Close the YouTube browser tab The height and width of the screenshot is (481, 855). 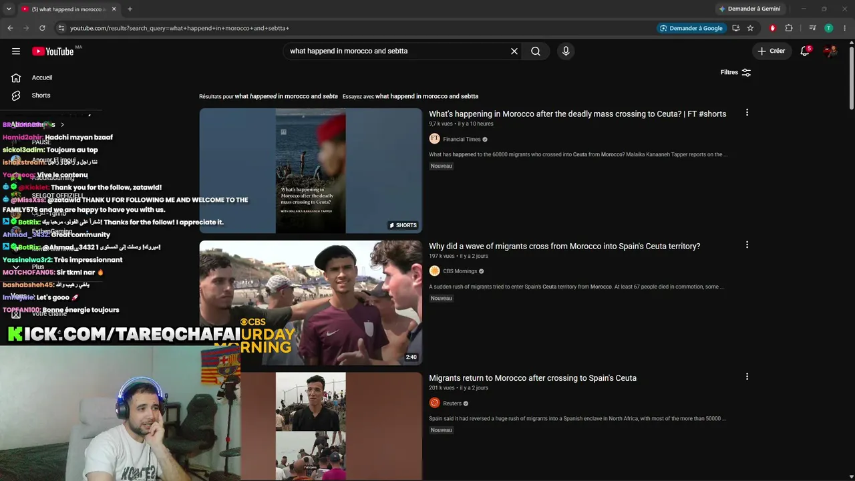click(114, 9)
